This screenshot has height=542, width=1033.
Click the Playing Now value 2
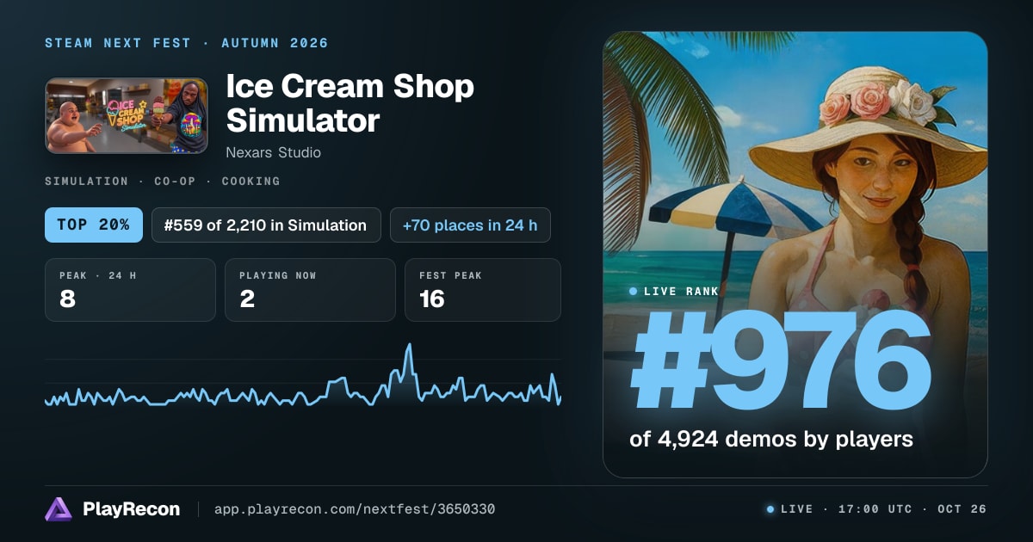pyautogui.click(x=245, y=299)
